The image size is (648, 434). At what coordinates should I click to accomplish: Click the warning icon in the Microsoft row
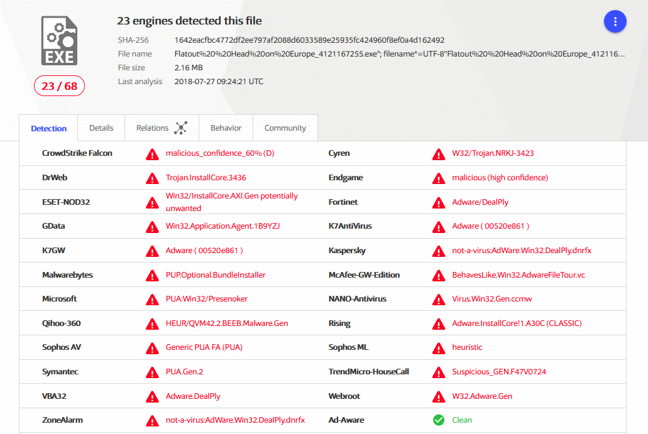[x=152, y=300]
